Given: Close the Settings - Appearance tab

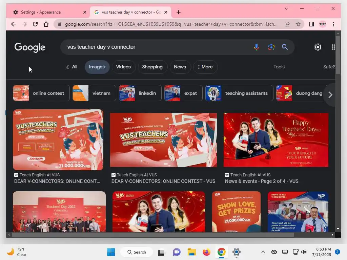Looking at the screenshot, I should coord(84,12).
